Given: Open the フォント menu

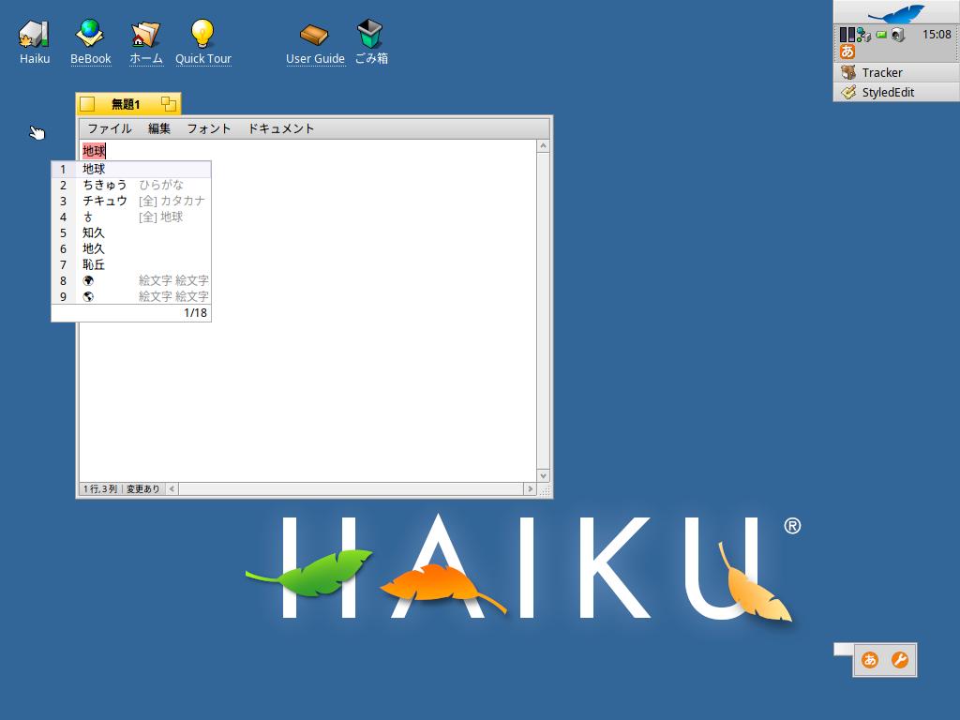Looking at the screenshot, I should (208, 128).
